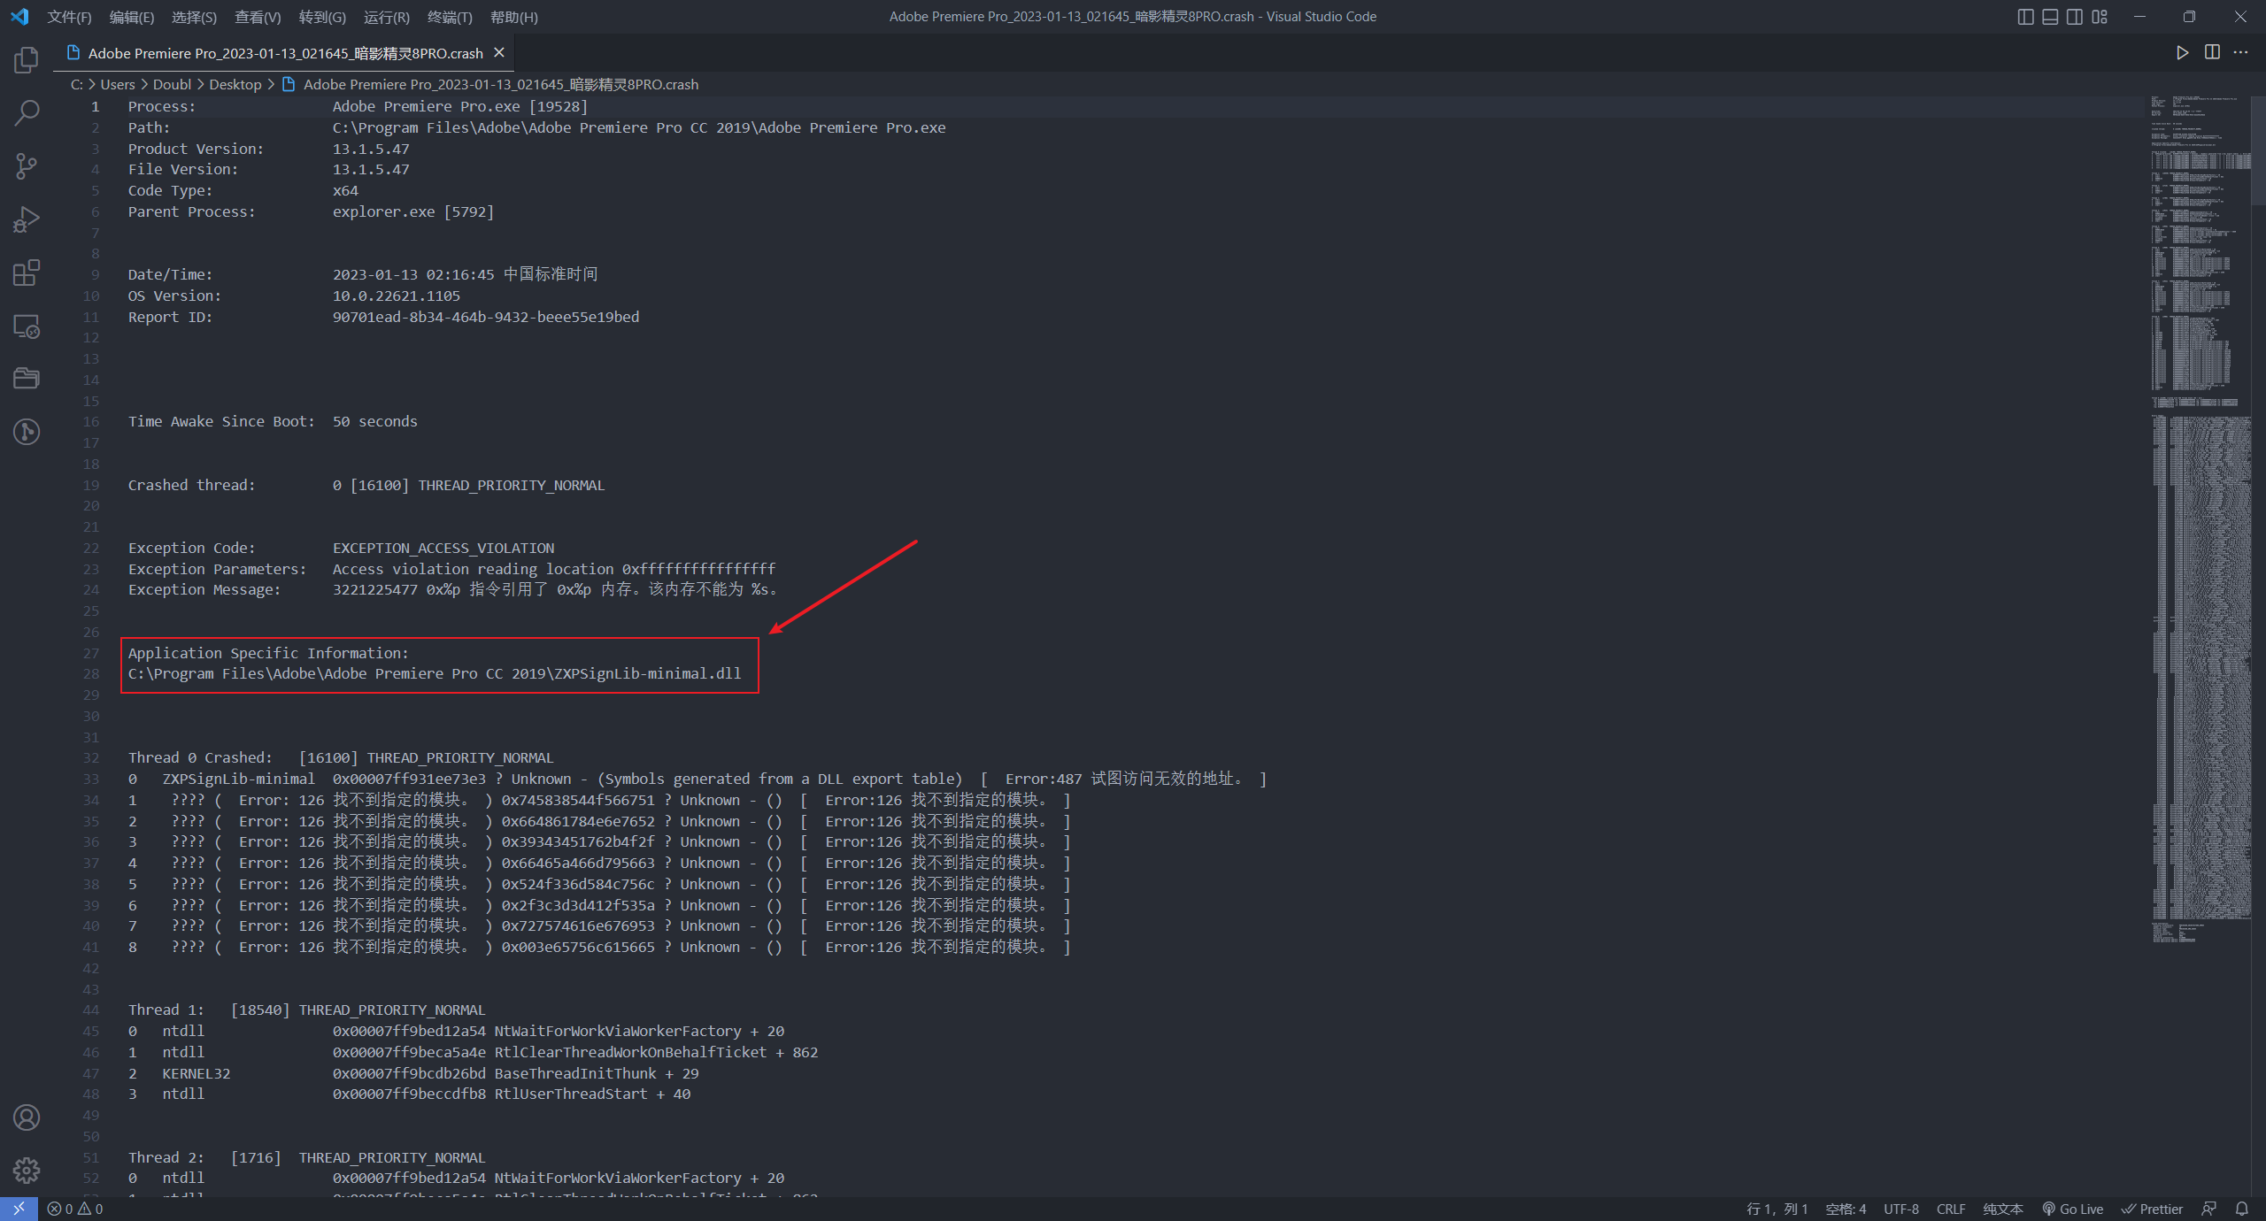Open the Manage gear menu
Image resolution: width=2266 pixels, height=1221 pixels.
pos(27,1171)
